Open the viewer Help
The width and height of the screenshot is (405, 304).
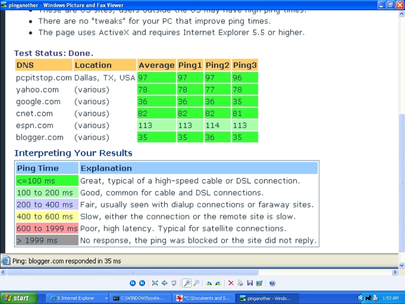272,283
